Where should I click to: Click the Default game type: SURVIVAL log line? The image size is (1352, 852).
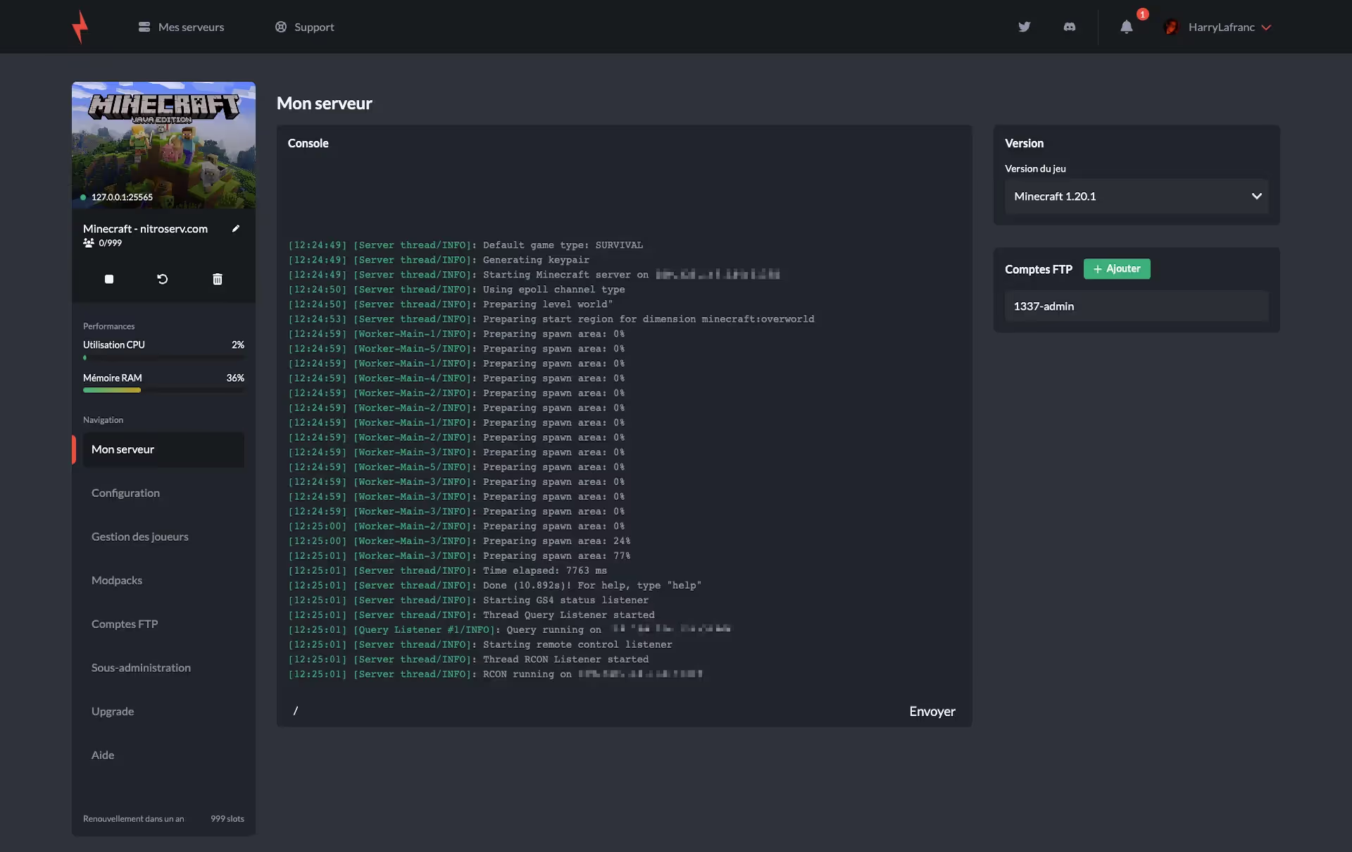[x=465, y=245]
